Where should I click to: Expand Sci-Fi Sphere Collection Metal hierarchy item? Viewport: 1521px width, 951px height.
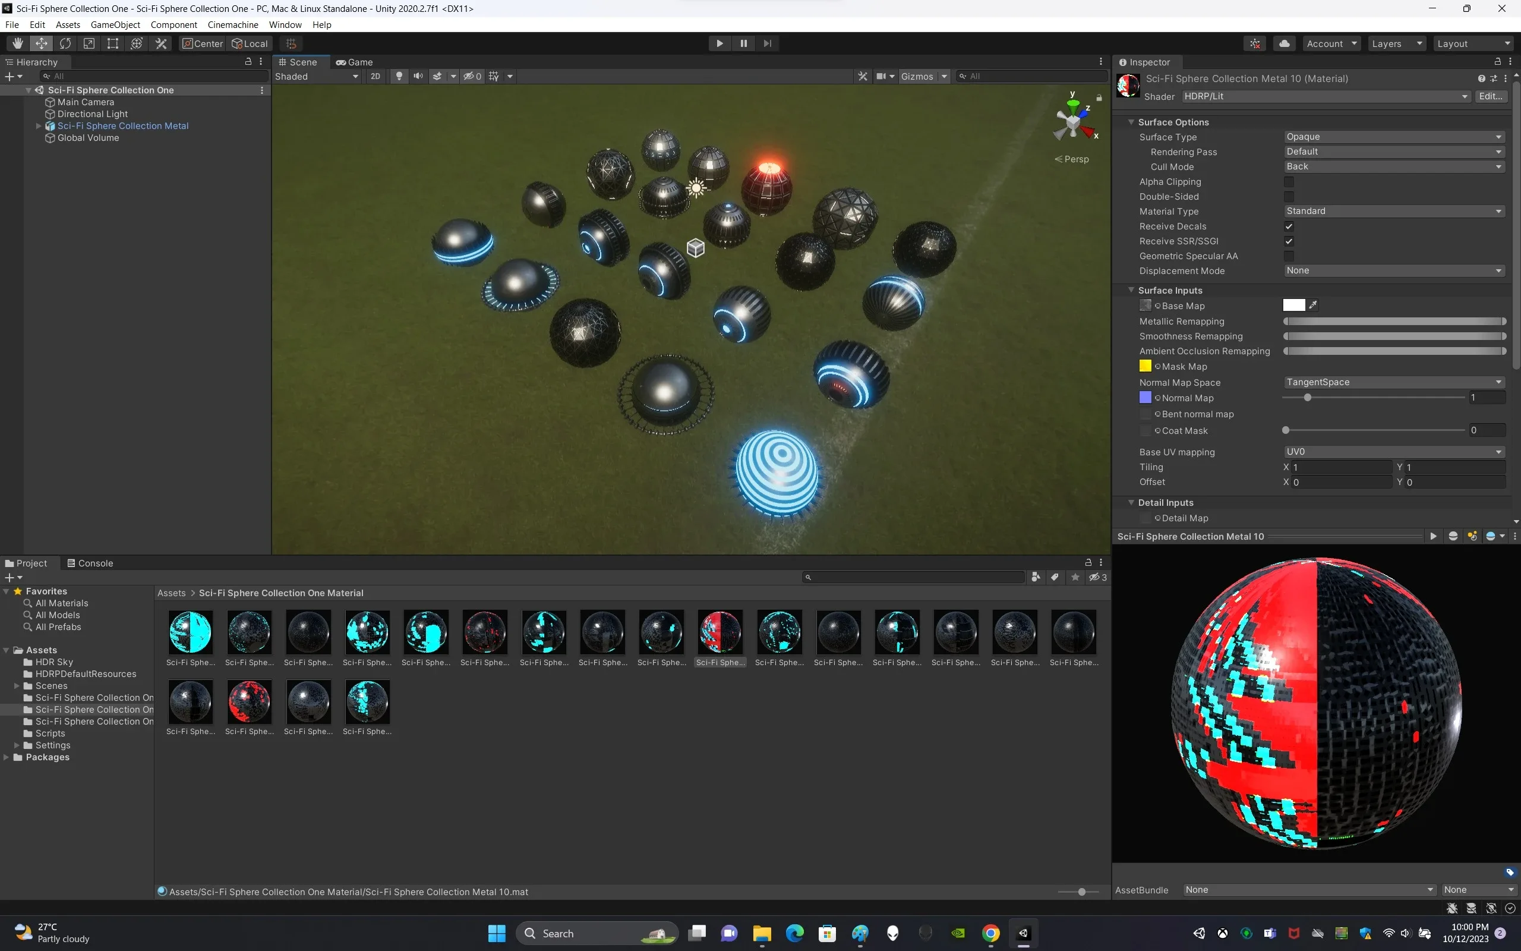(39, 126)
